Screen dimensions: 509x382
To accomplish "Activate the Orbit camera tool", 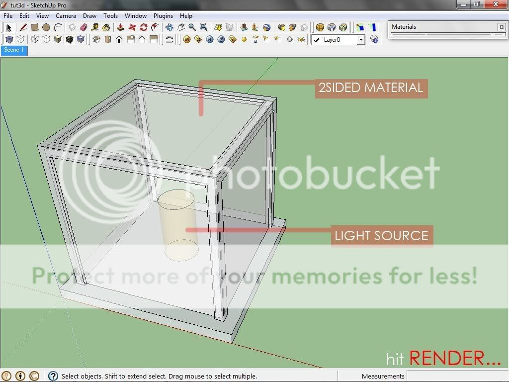I will click(x=170, y=28).
